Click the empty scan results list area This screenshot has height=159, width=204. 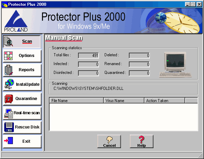click(123, 117)
